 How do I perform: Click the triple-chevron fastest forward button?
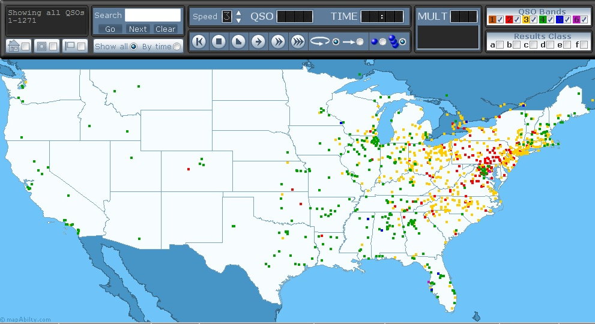(298, 41)
